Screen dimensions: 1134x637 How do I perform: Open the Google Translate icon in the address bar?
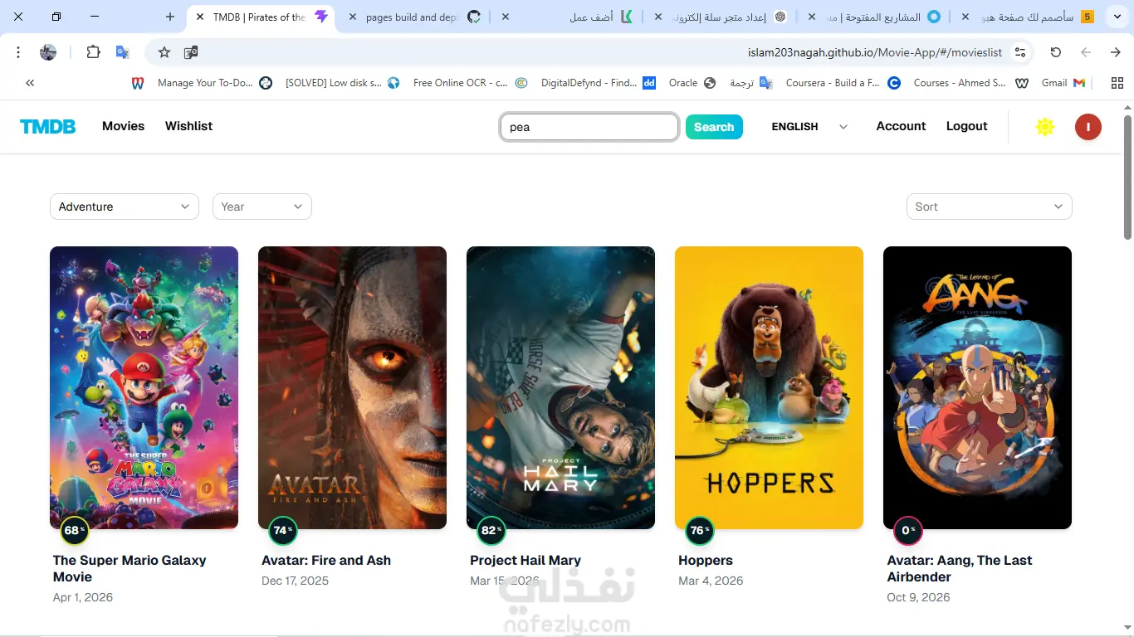point(122,52)
